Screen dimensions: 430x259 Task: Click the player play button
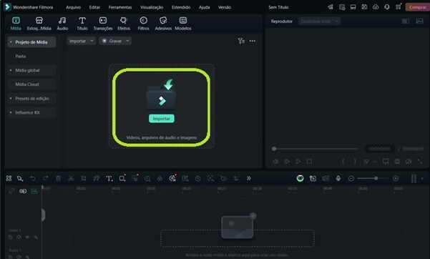click(x=298, y=161)
